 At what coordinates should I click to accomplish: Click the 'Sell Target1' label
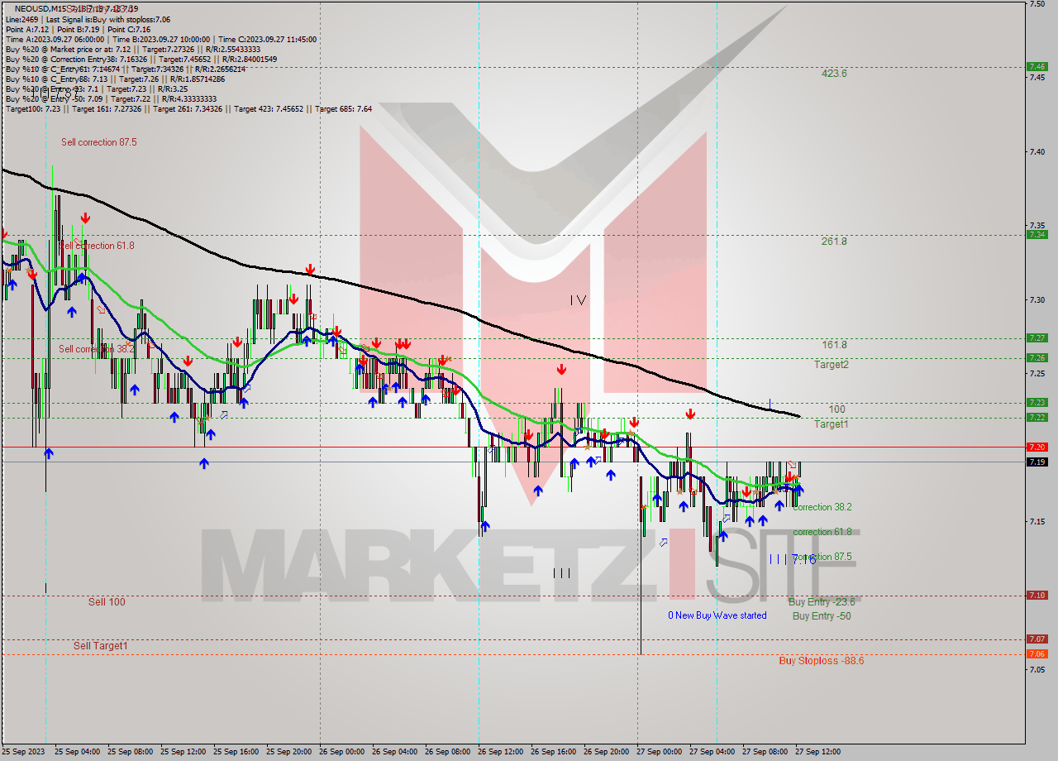[x=101, y=646]
